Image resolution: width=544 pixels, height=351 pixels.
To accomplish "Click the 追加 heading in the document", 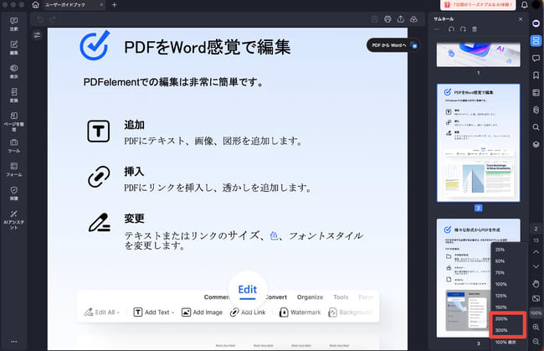I will click(134, 125).
